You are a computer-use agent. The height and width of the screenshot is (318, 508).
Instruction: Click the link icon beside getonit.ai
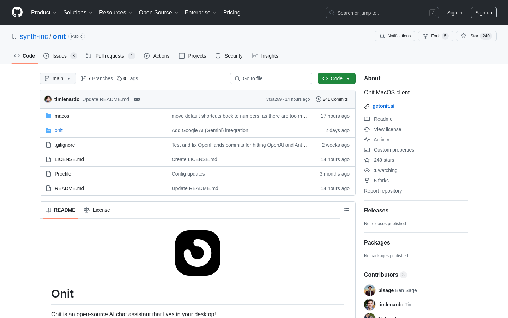pos(367,106)
